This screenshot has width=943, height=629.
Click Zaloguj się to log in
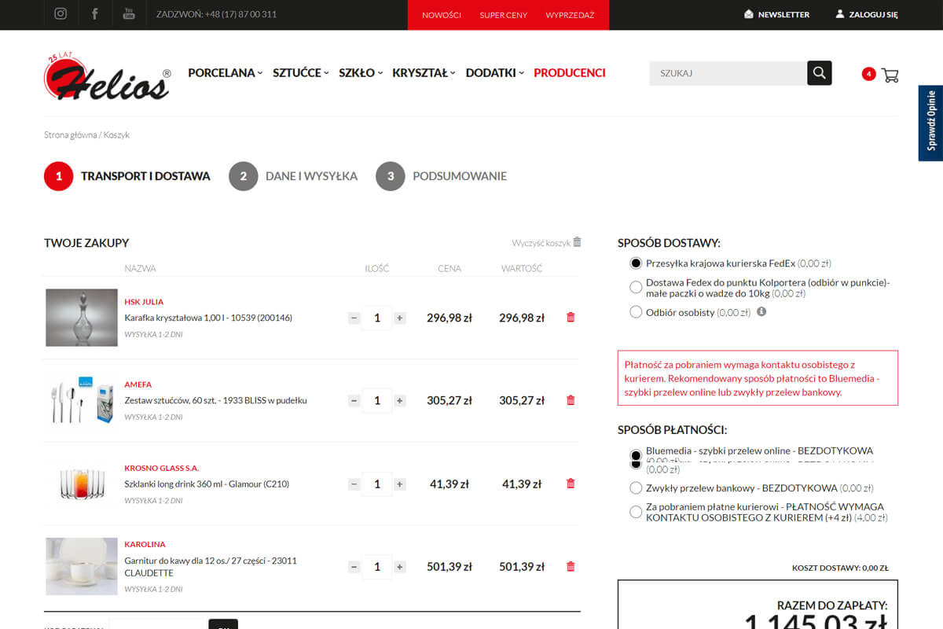pos(867,14)
